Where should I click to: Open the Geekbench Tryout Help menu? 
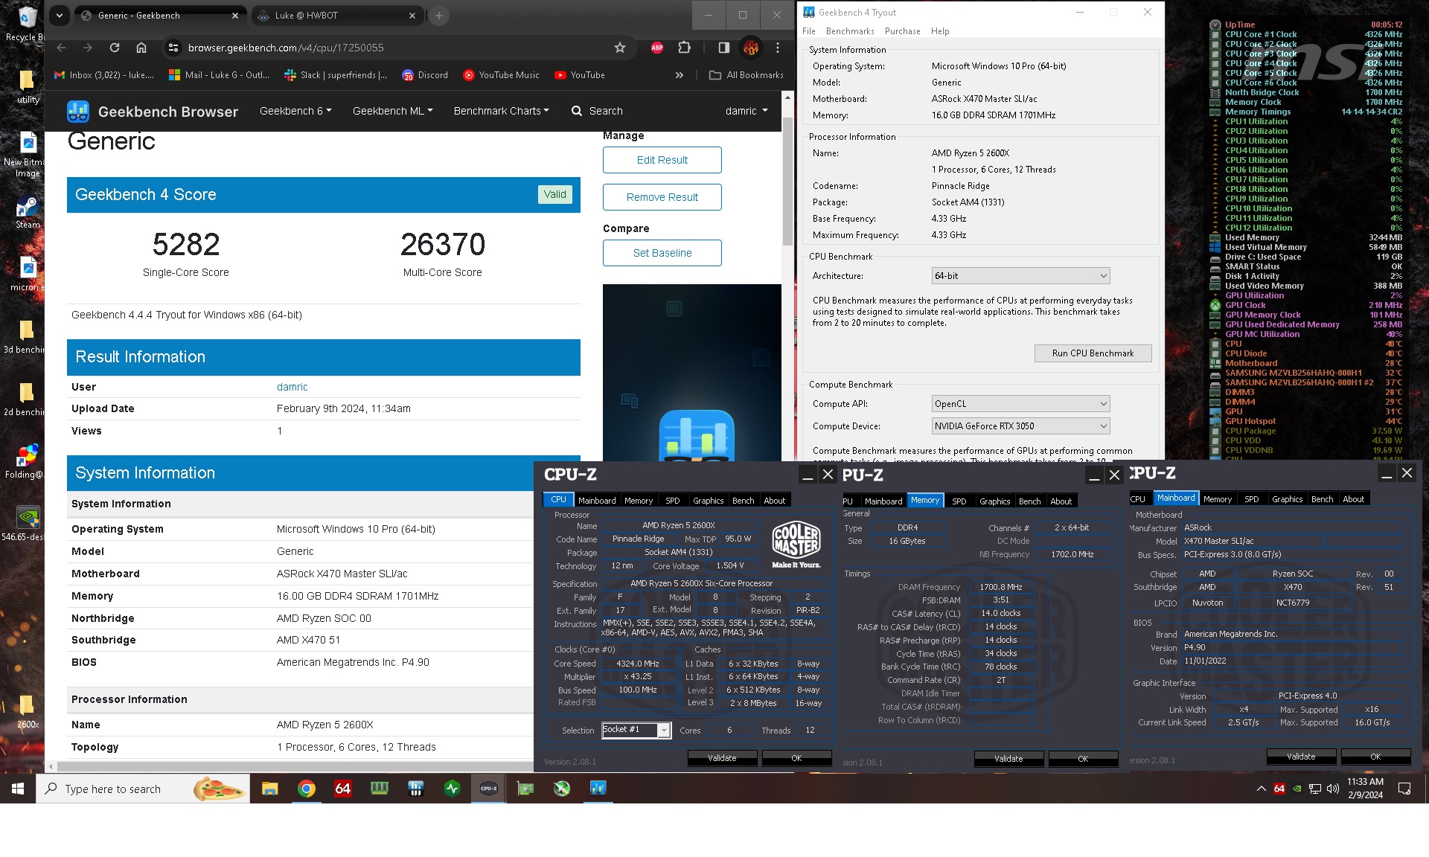940,31
